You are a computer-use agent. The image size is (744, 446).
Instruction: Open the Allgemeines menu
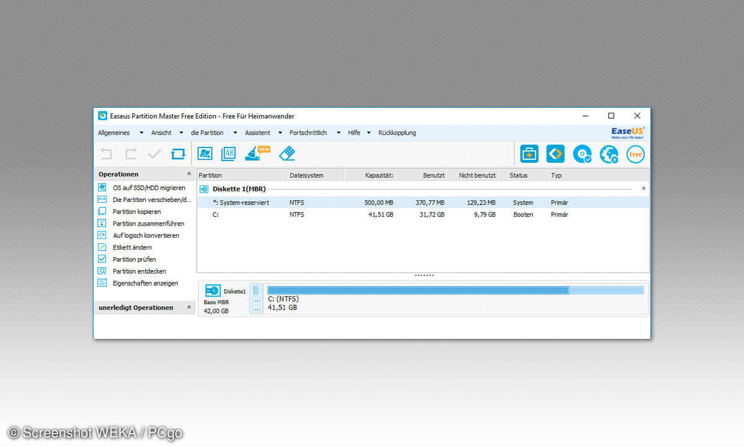point(114,133)
